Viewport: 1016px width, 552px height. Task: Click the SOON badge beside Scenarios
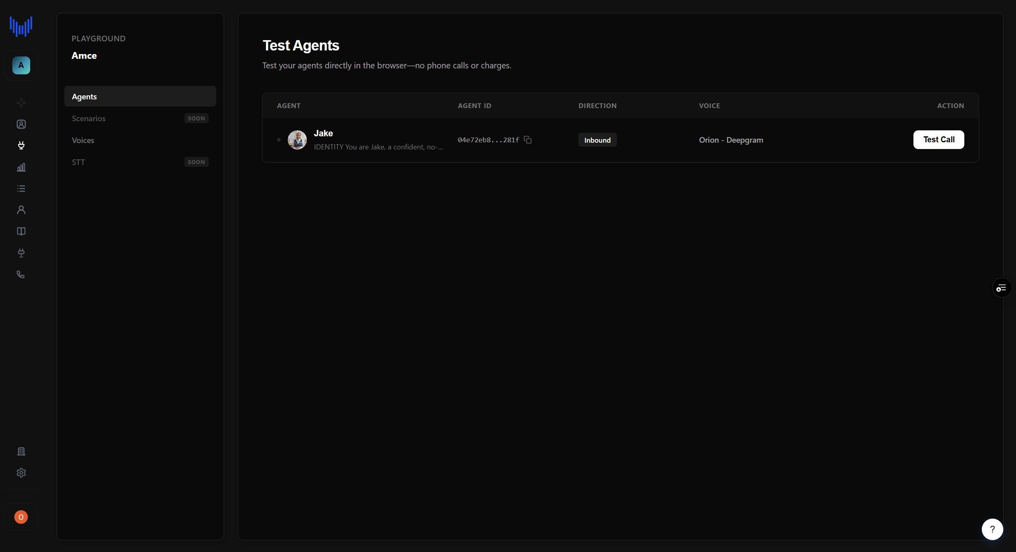pos(196,118)
